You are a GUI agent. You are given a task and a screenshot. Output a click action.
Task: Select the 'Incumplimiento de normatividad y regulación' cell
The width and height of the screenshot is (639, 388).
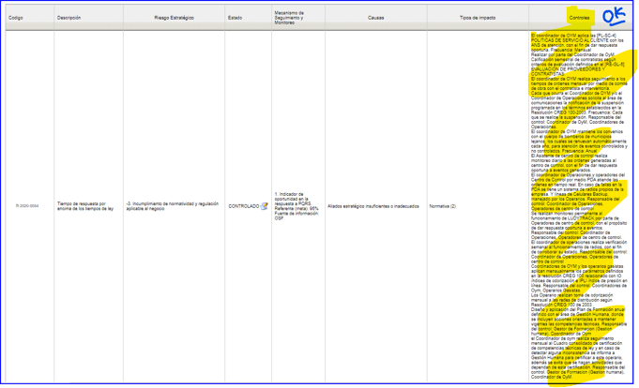pyautogui.click(x=173, y=206)
